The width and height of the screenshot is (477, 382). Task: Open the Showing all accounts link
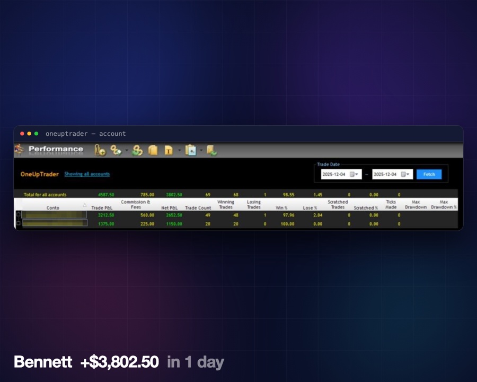[x=87, y=174]
